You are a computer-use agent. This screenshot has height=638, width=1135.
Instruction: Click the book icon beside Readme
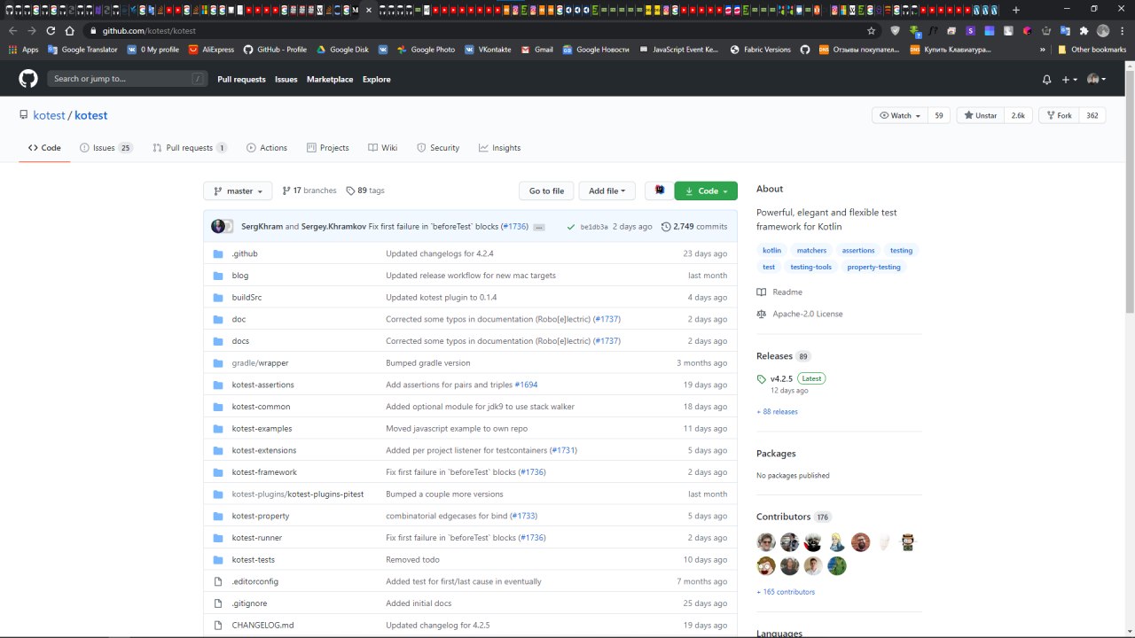(x=762, y=292)
